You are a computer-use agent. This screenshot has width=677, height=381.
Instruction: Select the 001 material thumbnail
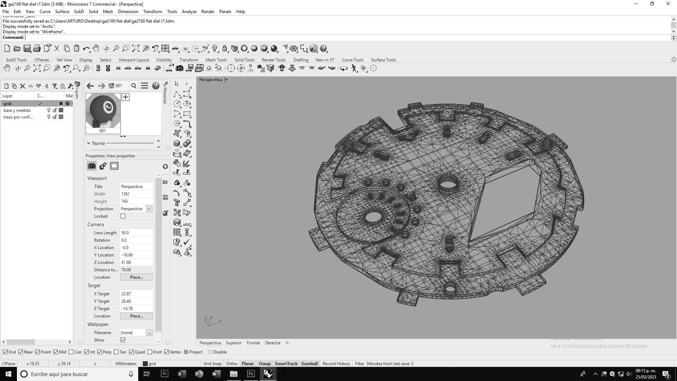(x=103, y=113)
